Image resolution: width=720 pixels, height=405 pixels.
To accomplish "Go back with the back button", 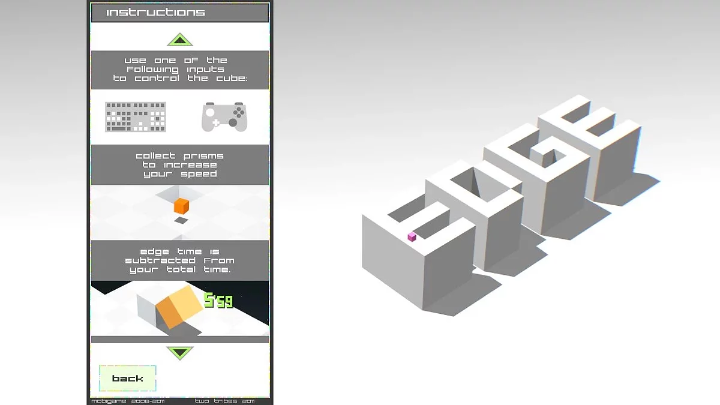I will 128,378.
